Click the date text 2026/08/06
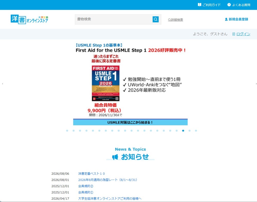 [x=60, y=174]
